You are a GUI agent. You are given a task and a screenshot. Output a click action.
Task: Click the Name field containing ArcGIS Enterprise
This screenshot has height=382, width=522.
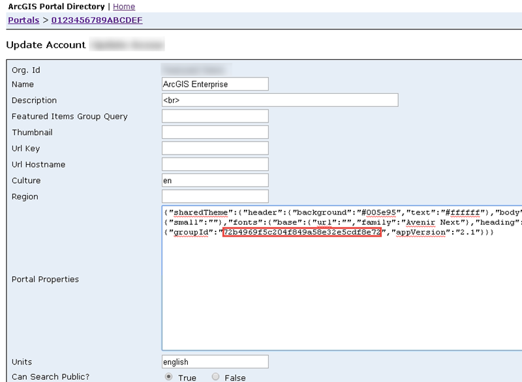215,84
